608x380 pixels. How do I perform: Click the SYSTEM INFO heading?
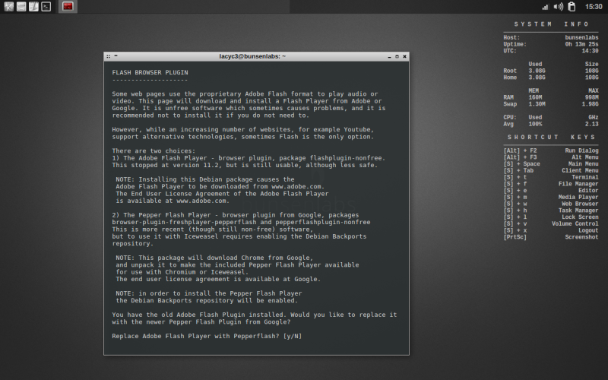[552, 24]
